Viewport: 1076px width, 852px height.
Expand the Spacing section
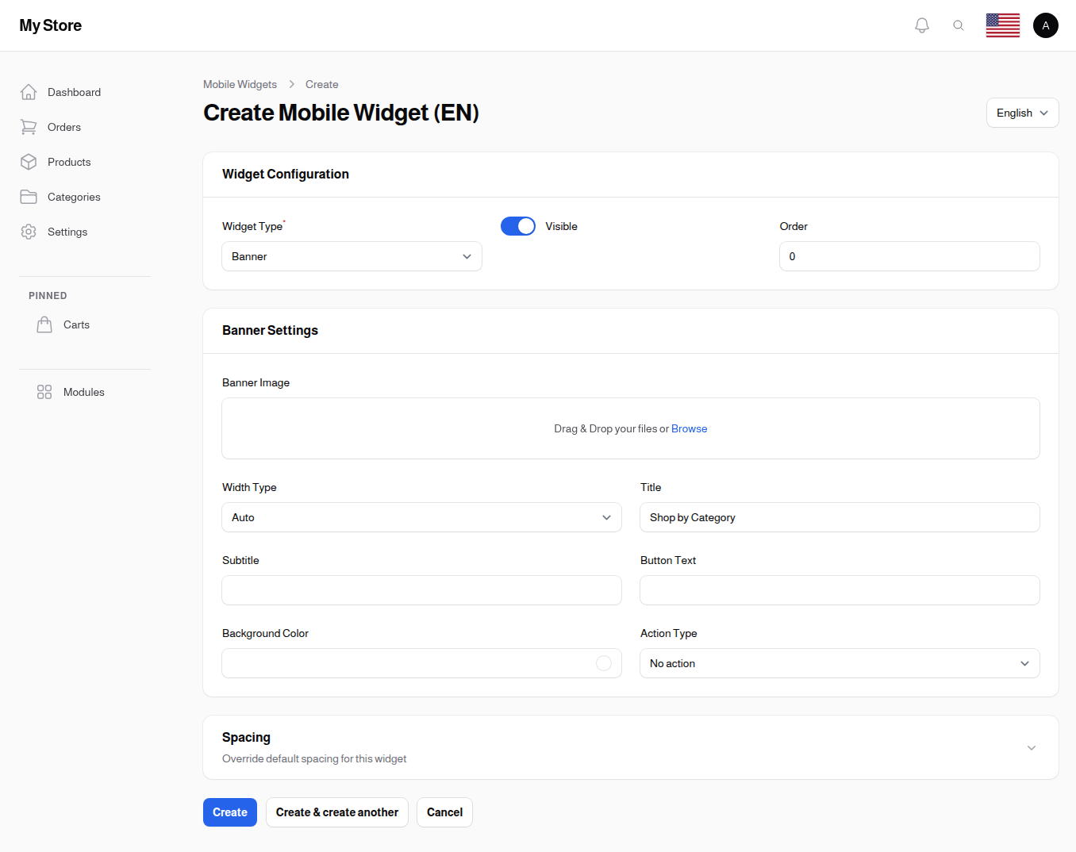pyautogui.click(x=1031, y=747)
